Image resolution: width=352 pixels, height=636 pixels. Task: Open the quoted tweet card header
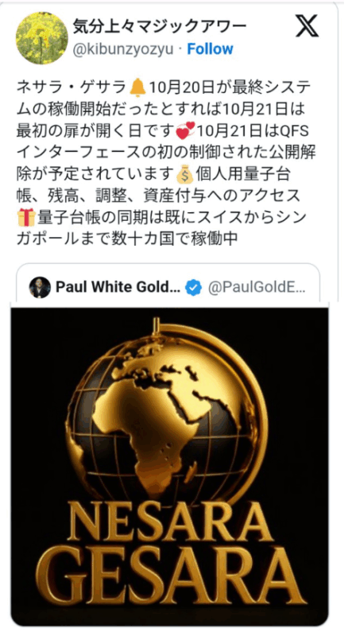click(168, 288)
